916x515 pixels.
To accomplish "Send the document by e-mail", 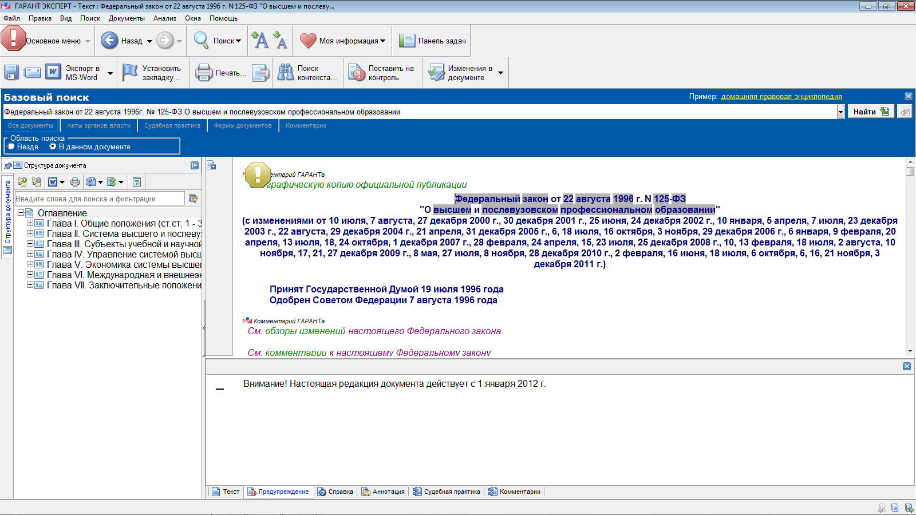I will click(x=32, y=72).
